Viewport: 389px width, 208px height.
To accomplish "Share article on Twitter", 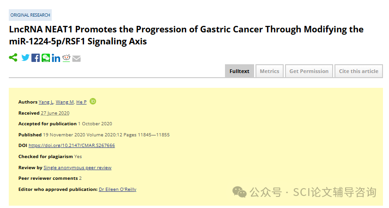I will pos(25,58).
